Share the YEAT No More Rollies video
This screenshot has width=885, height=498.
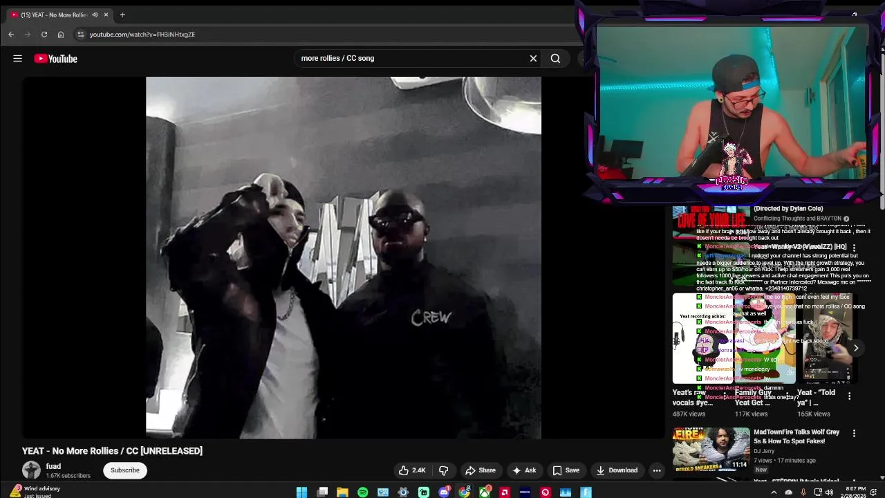coord(481,470)
